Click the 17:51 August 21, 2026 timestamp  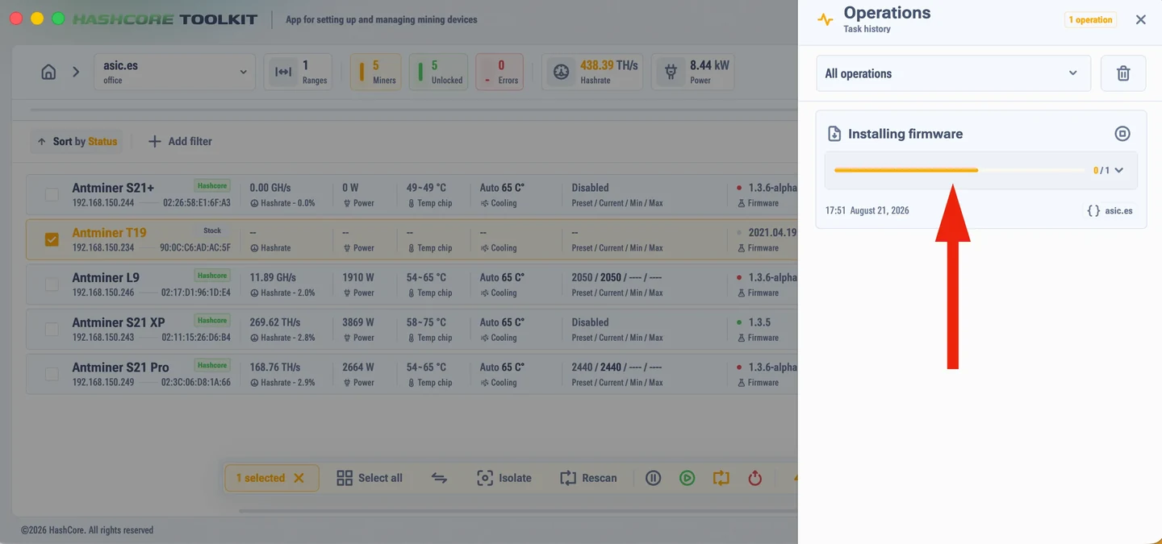click(867, 210)
